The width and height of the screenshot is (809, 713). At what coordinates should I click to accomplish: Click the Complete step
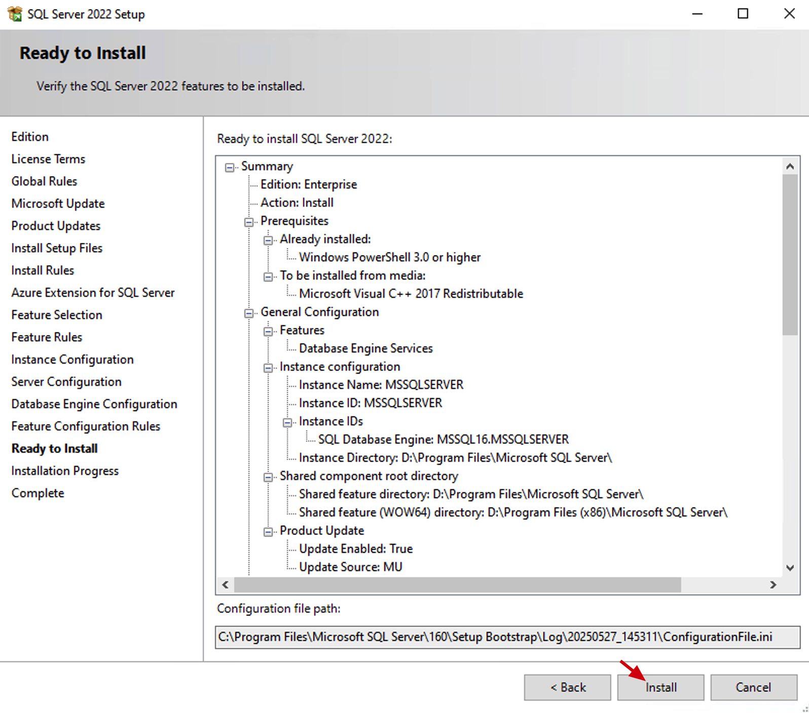click(38, 493)
